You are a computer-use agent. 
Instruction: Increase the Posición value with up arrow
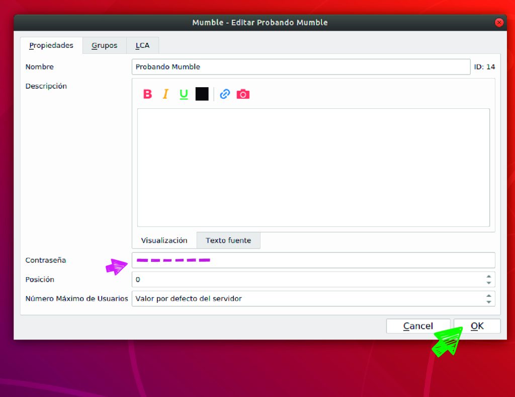click(489, 277)
